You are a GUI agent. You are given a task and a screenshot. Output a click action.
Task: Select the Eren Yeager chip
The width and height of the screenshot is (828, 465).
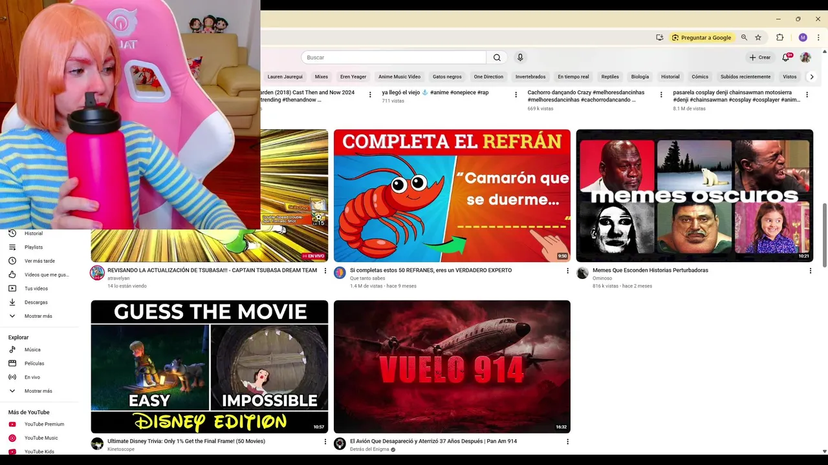click(x=353, y=77)
